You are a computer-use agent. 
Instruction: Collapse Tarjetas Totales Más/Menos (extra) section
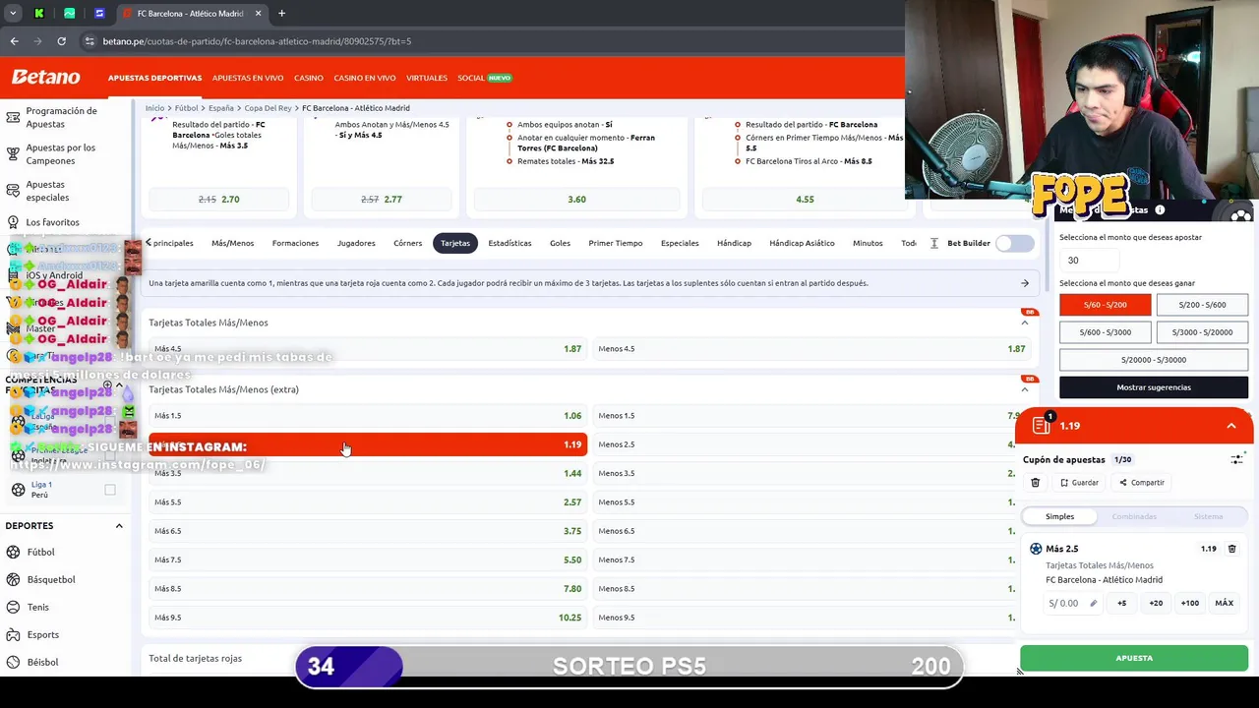tap(1024, 389)
